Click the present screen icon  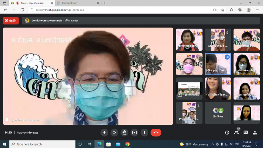[x=134, y=132]
